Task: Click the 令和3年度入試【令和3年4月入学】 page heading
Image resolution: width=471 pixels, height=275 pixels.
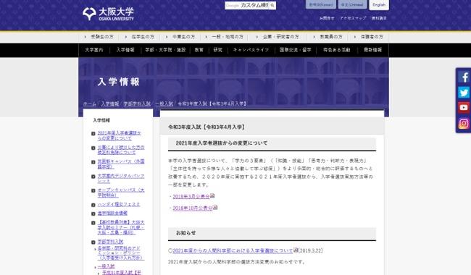Action: pos(207,127)
